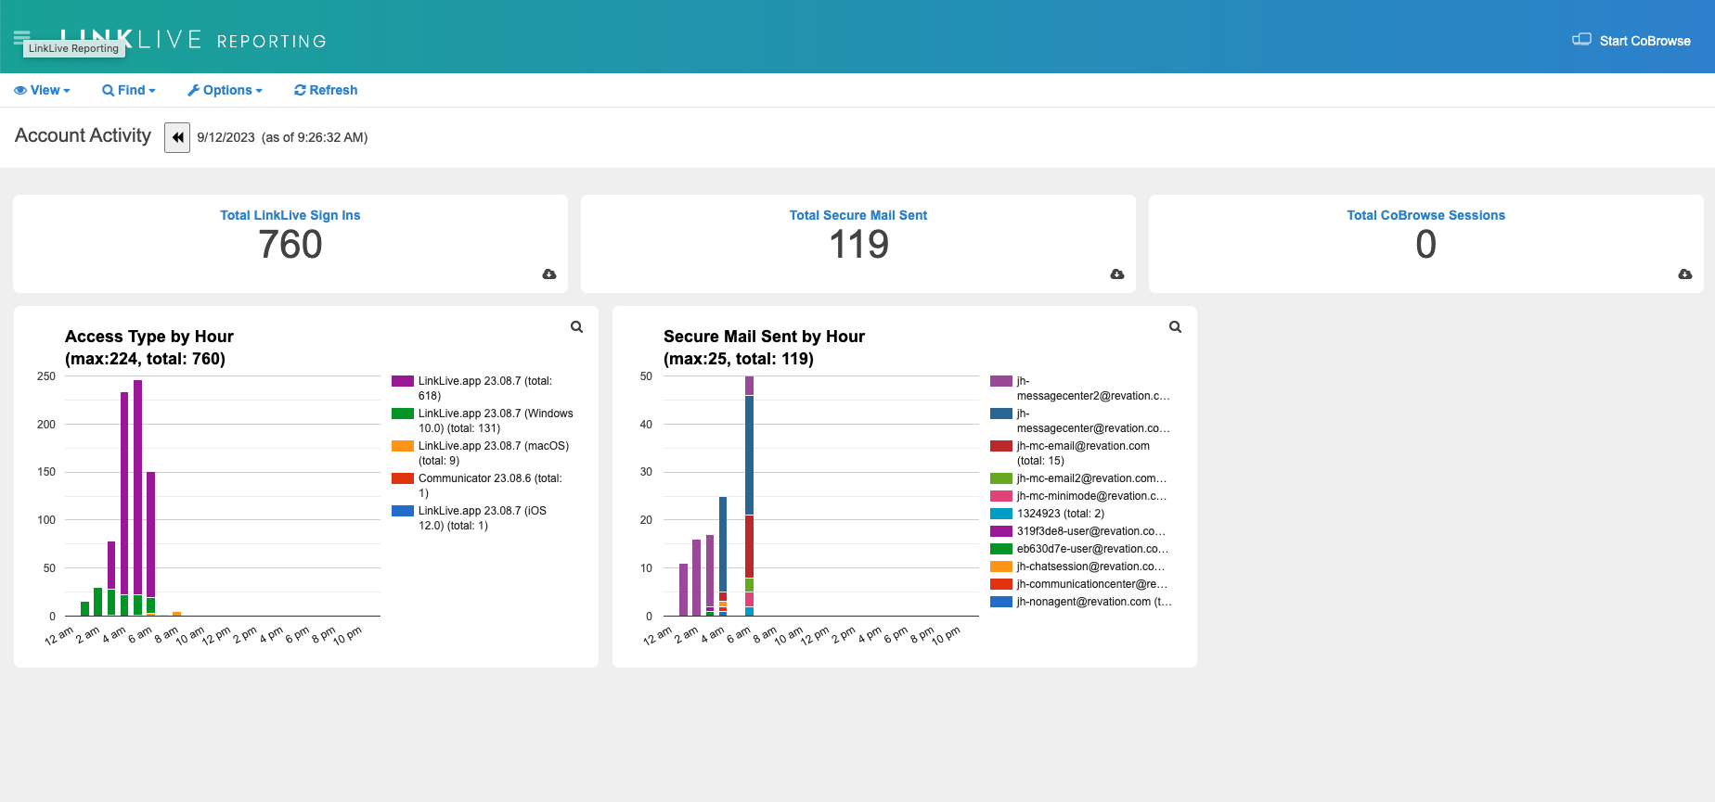Image resolution: width=1715 pixels, height=802 pixels.
Task: Select the Total LinkLive Sign Ins title
Action: [x=290, y=215]
